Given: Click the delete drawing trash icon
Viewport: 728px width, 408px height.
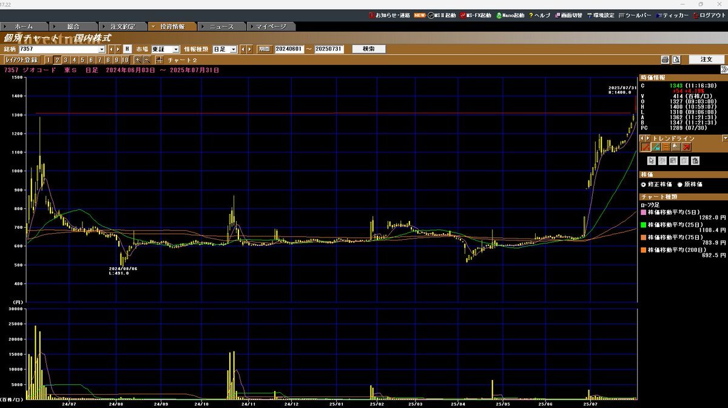Looking at the screenshot, I should click(684, 161).
